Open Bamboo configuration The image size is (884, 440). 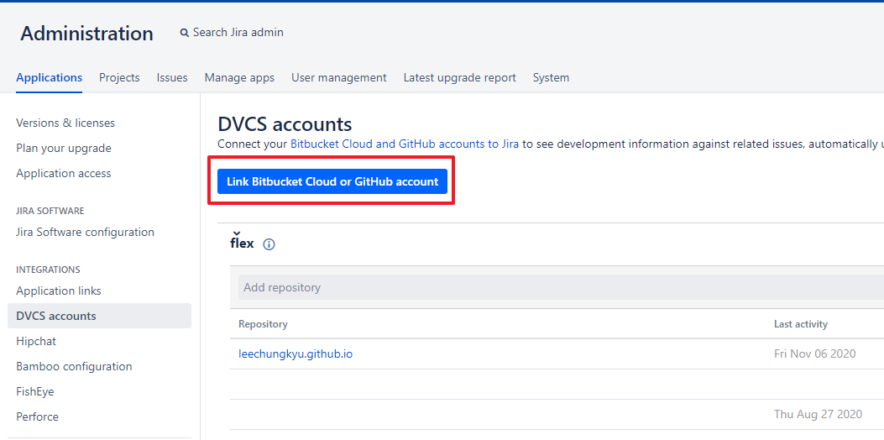(74, 367)
